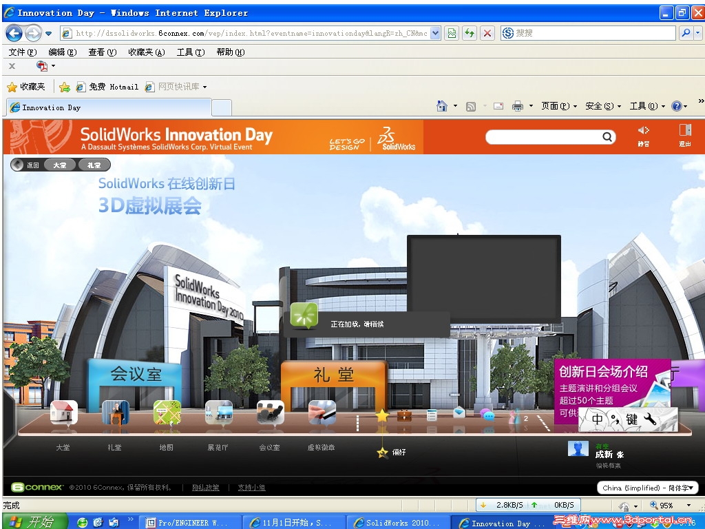The image size is (705, 529).
Task: Click the 退出 exit icon in header
Action: 685,130
